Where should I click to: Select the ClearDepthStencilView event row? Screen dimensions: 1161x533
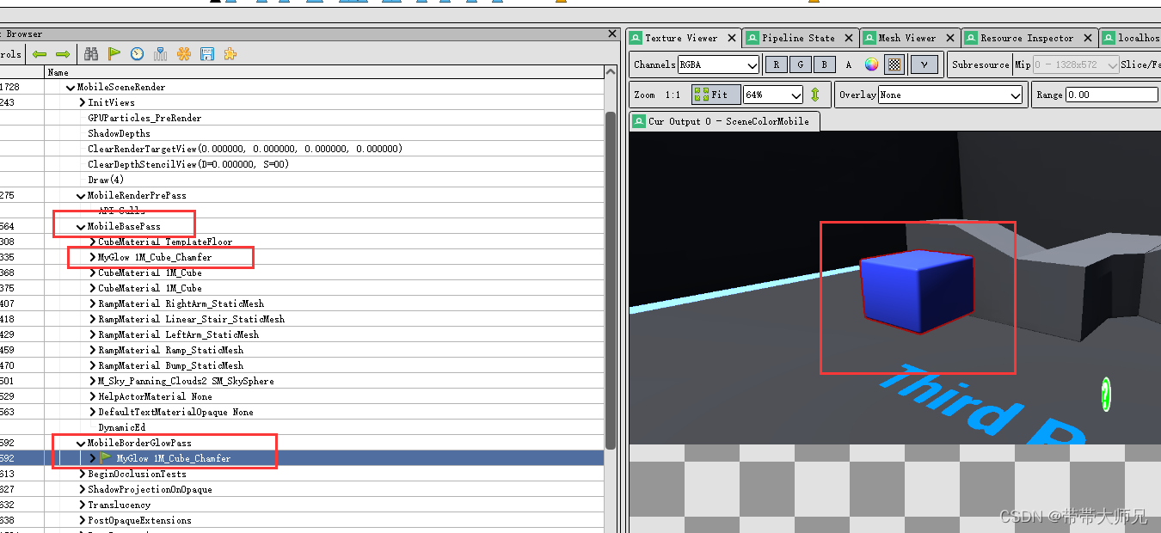click(188, 164)
